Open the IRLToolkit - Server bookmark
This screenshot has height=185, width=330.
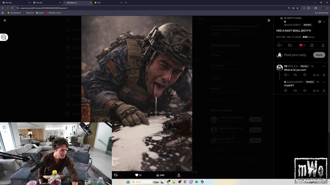[x=54, y=13]
